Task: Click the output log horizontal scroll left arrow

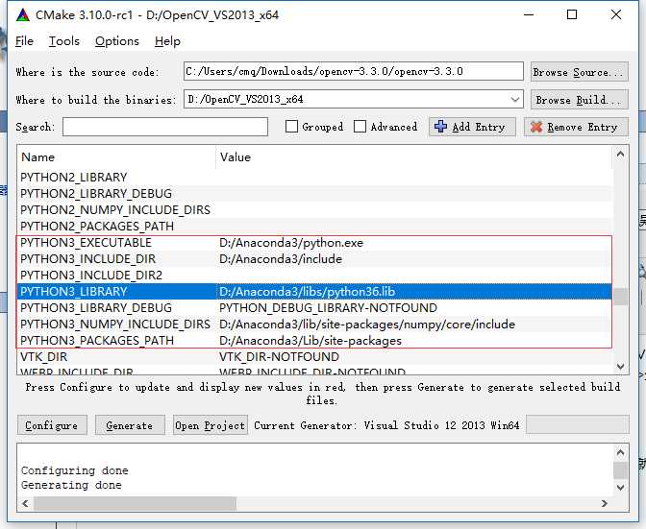Action: point(26,503)
